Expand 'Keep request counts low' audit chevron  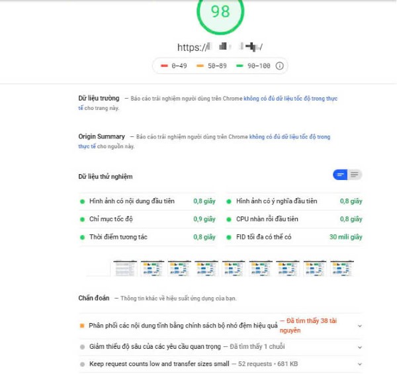[359, 364]
